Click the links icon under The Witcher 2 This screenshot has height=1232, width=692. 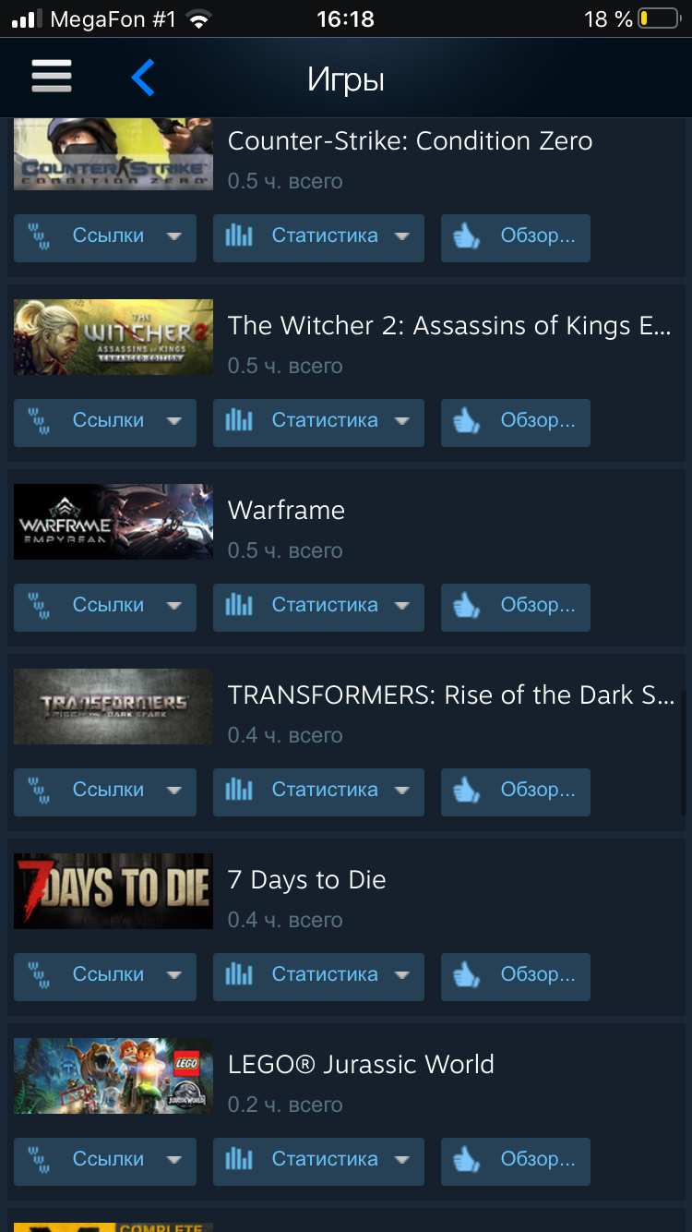click(39, 421)
